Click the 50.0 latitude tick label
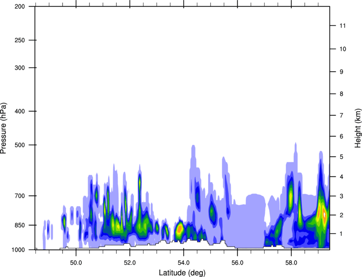The height and width of the screenshot is (277, 362). 76,263
